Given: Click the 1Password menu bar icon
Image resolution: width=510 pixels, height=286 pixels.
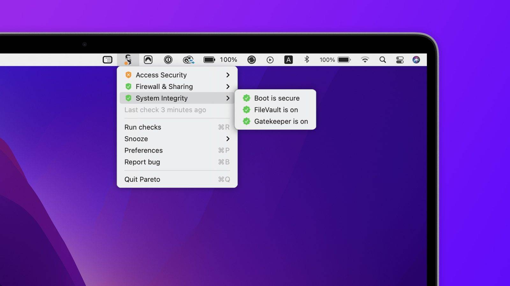Looking at the screenshot, I should (168, 60).
